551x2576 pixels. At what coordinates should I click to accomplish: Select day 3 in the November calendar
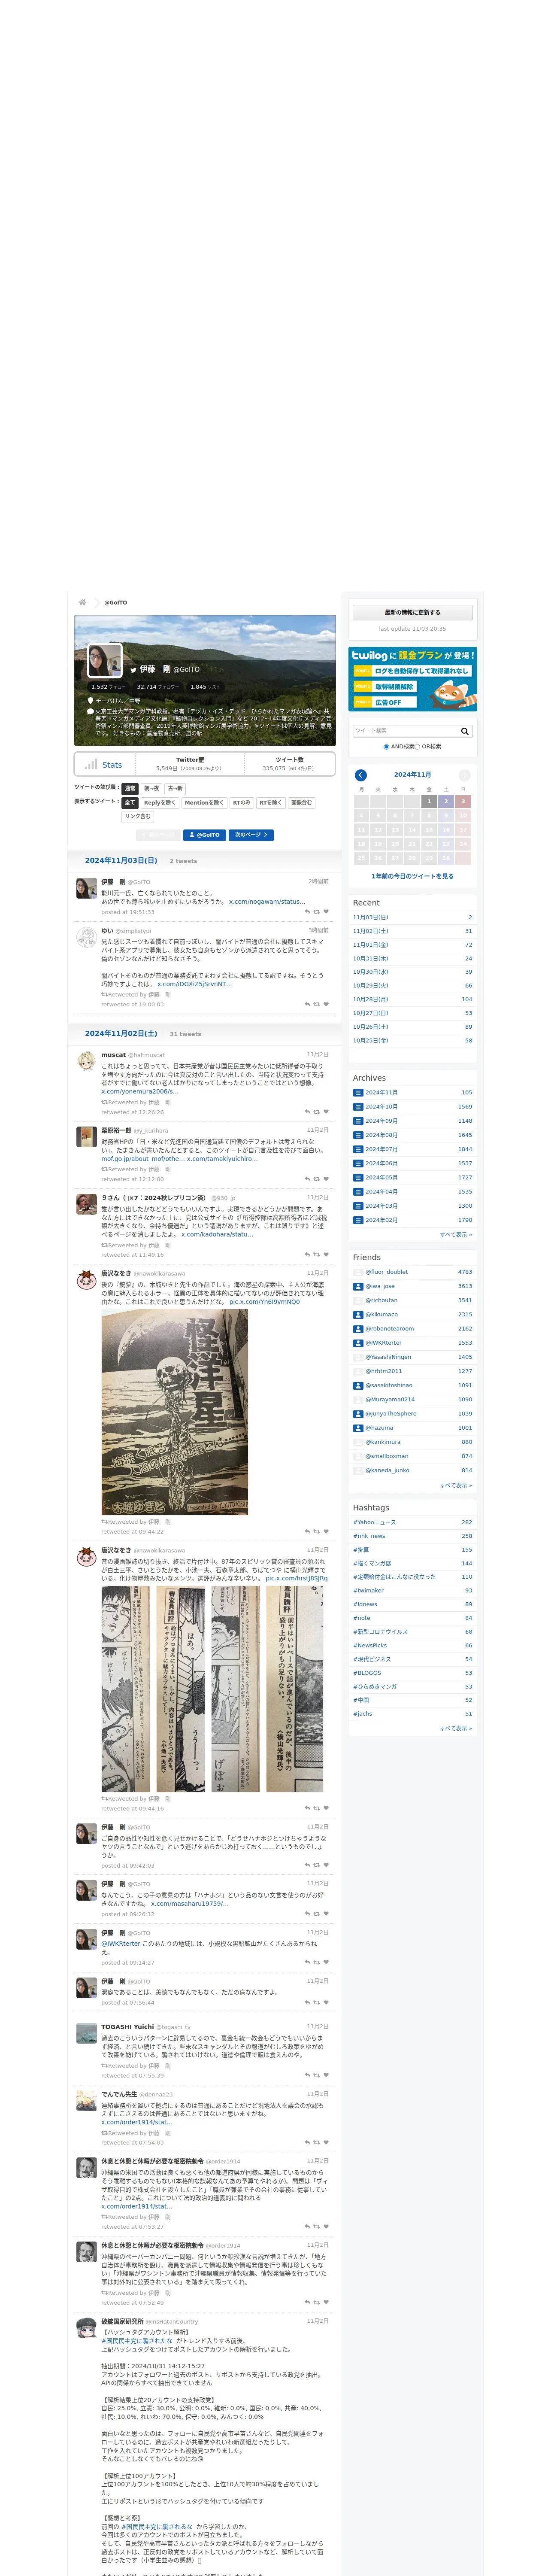463,801
